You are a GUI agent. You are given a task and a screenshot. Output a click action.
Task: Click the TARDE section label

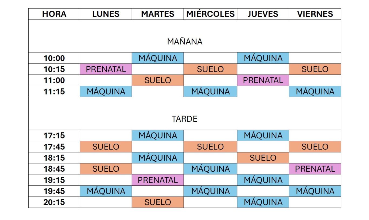pyautogui.click(x=185, y=119)
